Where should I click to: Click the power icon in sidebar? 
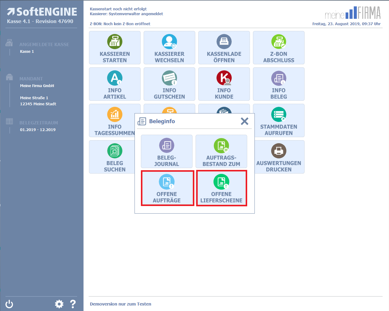pos(9,304)
